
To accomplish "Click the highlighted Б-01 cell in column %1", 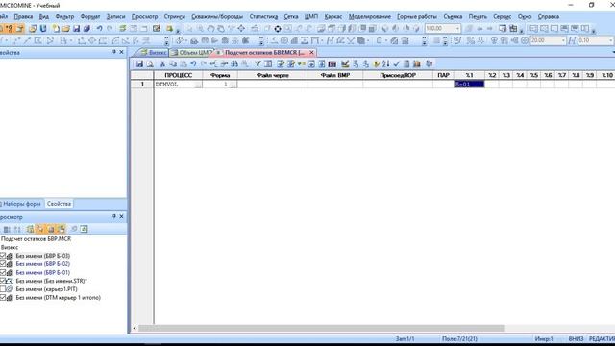I will pos(469,84).
